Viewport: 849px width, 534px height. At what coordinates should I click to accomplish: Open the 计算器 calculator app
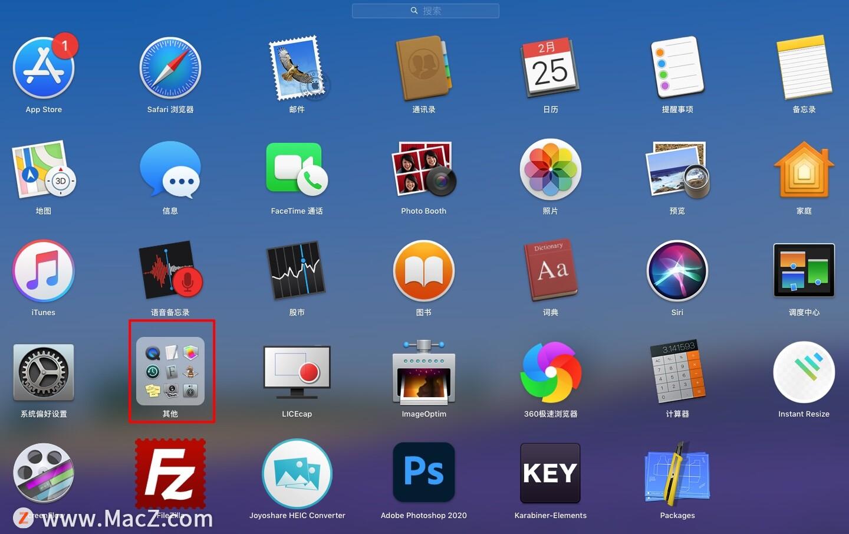(677, 372)
